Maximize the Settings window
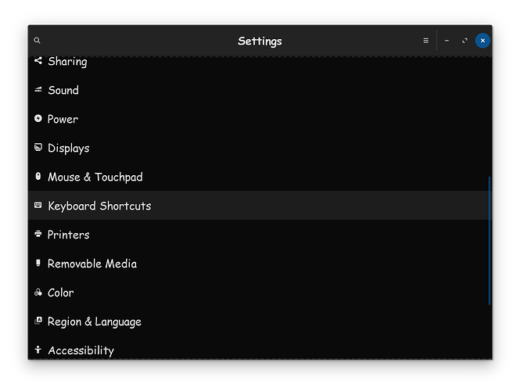This screenshot has height=391, width=521. tap(465, 41)
